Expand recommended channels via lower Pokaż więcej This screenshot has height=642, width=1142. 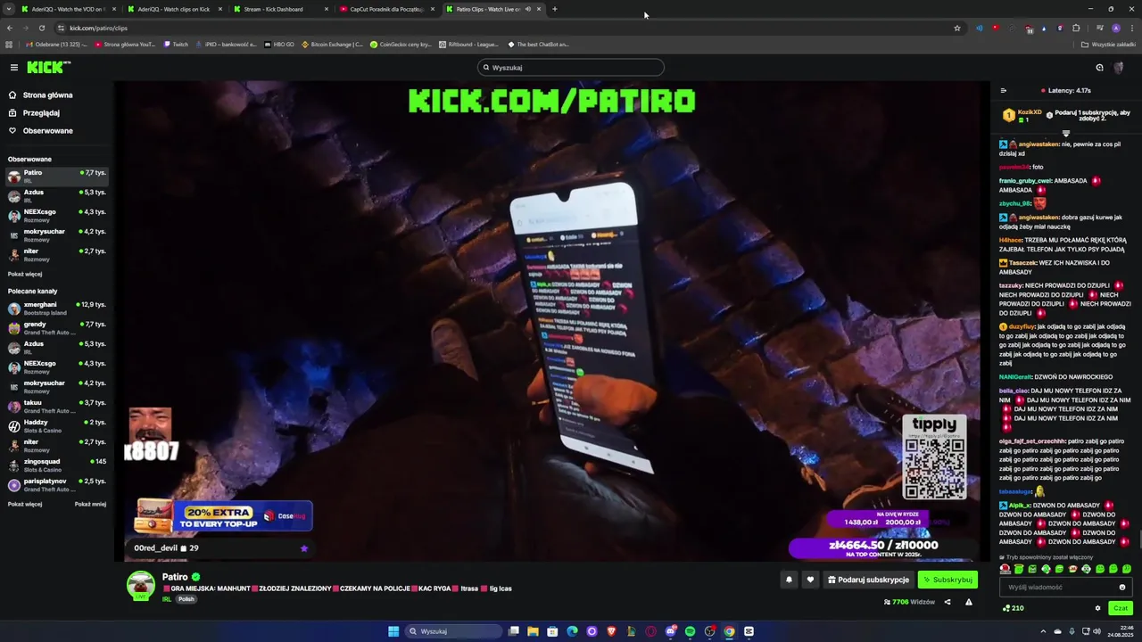click(x=25, y=504)
